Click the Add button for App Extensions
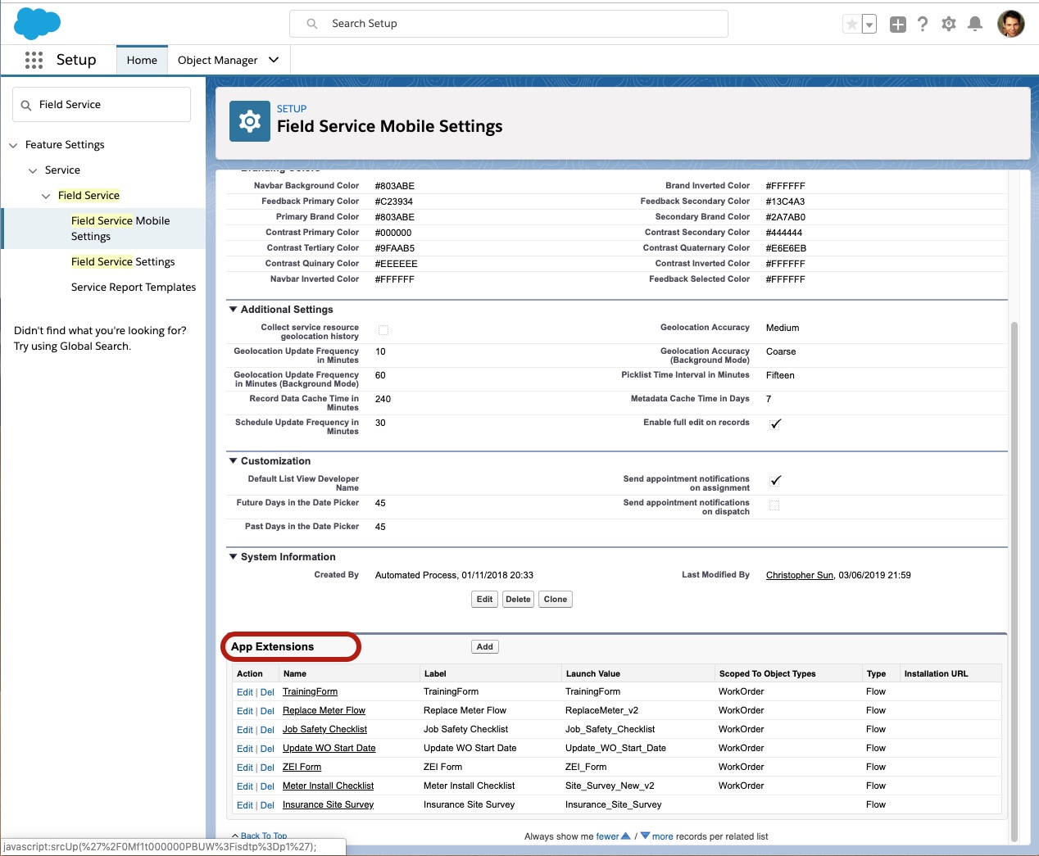Screen dimensions: 1039x856 (485, 647)
